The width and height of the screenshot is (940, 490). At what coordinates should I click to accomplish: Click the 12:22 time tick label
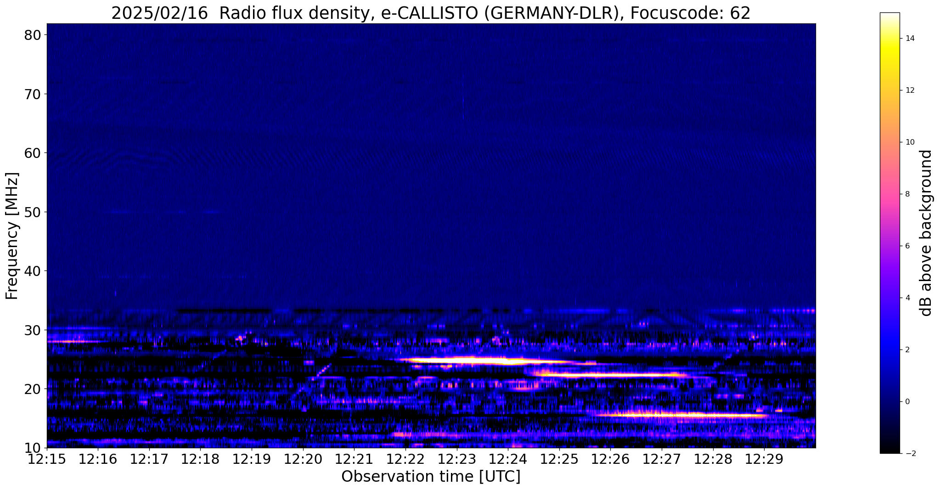[405, 459]
